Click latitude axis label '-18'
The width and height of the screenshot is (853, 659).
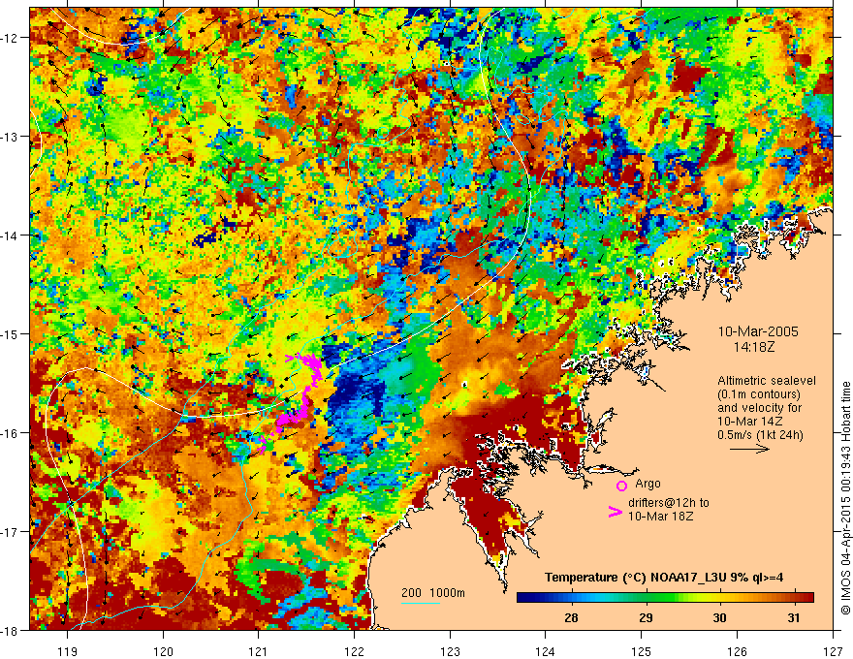(x=10, y=630)
